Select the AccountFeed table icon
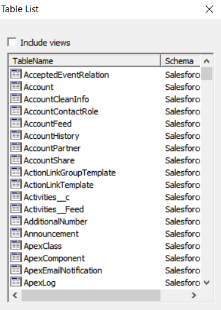This screenshot has width=221, height=310. coord(16,123)
